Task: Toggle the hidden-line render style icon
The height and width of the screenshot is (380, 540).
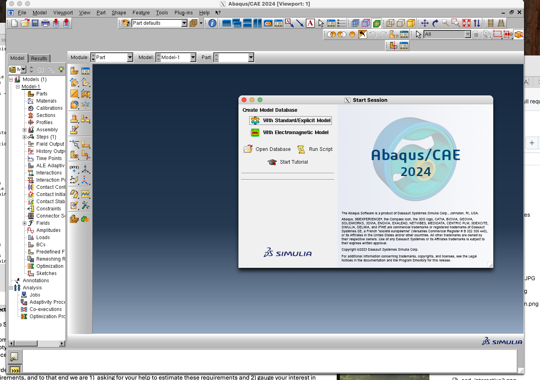Action: click(x=401, y=23)
